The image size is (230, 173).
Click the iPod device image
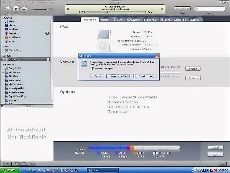click(104, 40)
